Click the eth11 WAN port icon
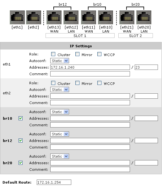Viewport: 162px width, 188px height. (89, 17)
